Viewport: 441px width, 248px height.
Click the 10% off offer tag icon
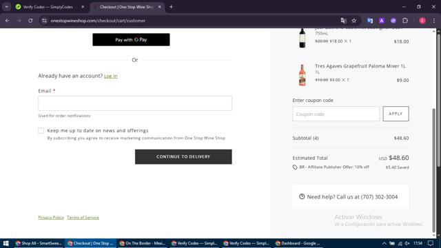tap(295, 167)
